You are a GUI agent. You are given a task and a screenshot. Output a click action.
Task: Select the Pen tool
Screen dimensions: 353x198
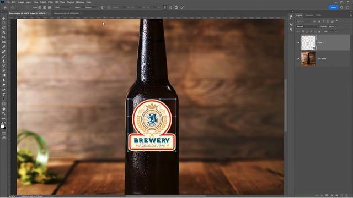(x=4, y=90)
